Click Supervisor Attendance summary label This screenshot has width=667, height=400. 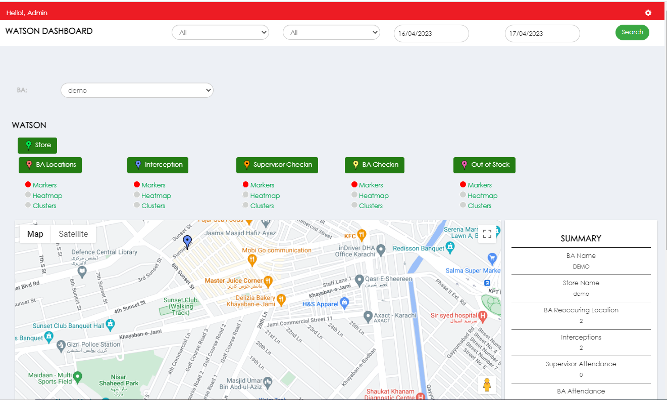(x=581, y=364)
